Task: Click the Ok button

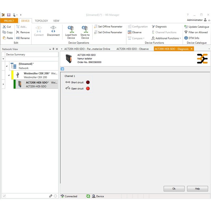Action: tap(174, 189)
